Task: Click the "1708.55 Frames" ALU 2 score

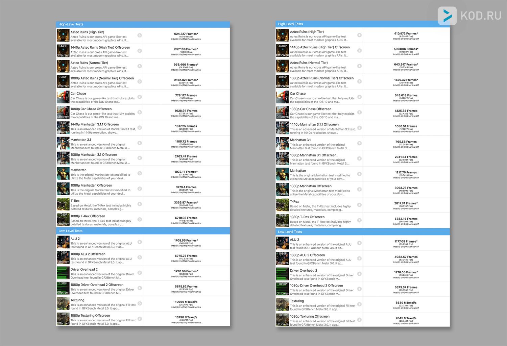Action: (x=186, y=241)
